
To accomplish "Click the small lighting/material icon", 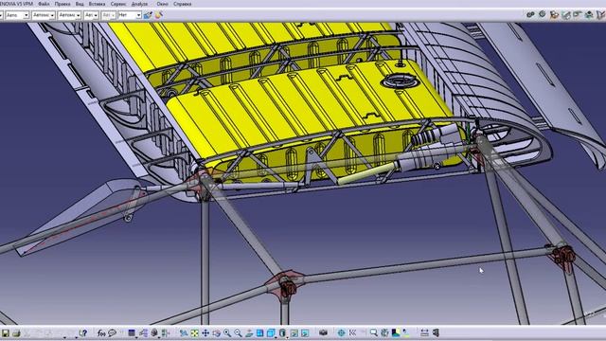I will pyautogui.click(x=405, y=332).
